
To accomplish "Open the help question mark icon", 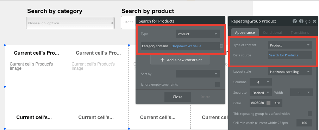I will click(x=295, y=21).
